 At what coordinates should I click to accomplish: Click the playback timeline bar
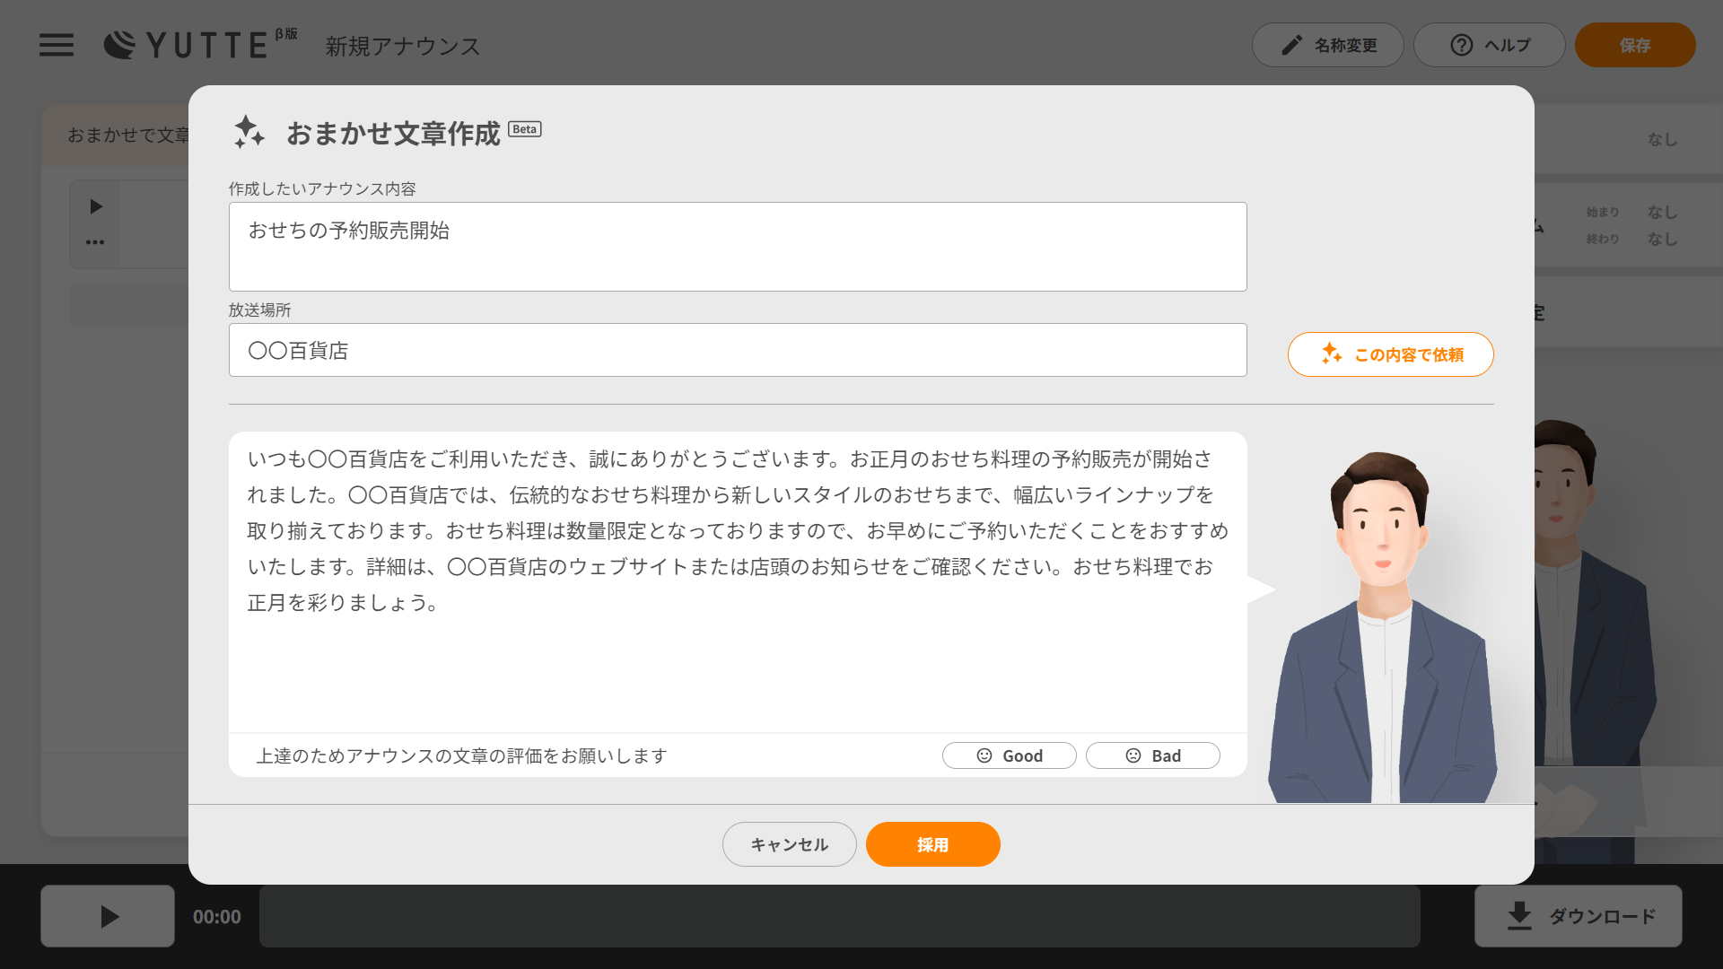(x=839, y=916)
